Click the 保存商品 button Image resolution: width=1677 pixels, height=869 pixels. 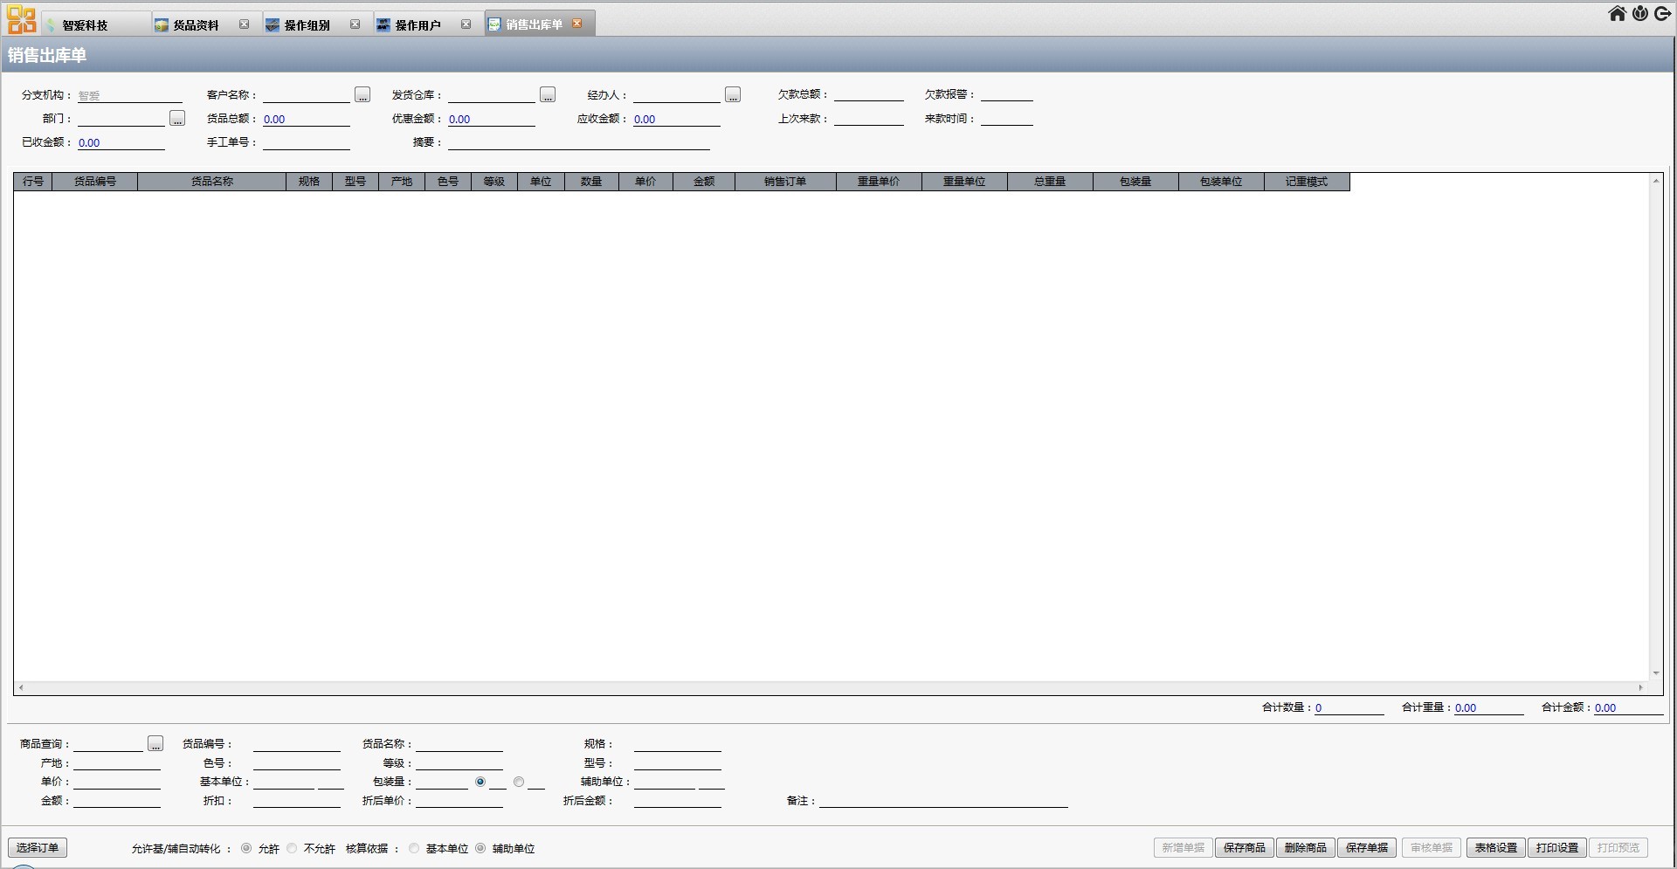1245,848
